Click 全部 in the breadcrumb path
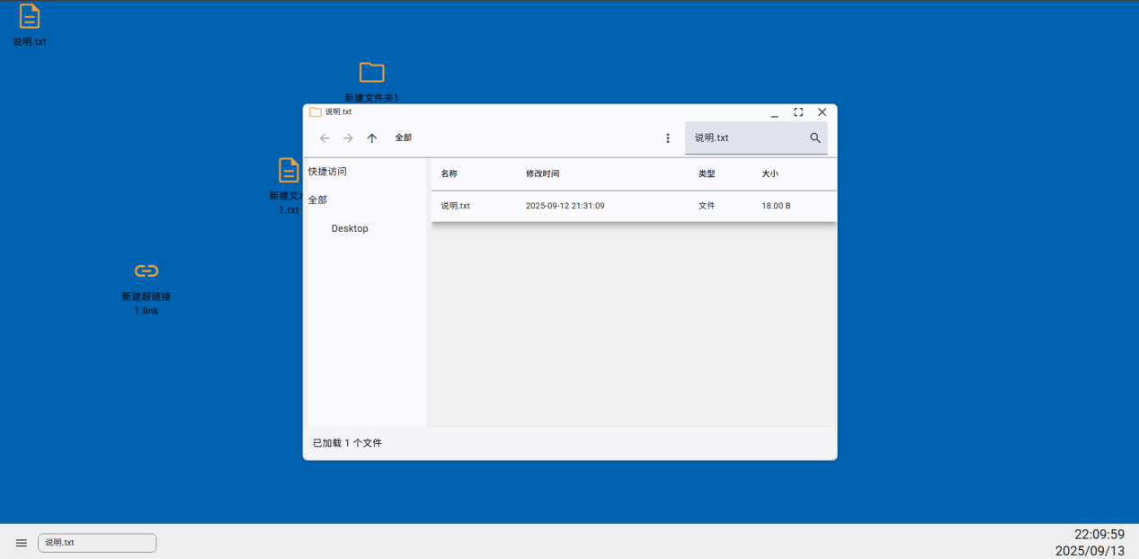 click(x=402, y=138)
